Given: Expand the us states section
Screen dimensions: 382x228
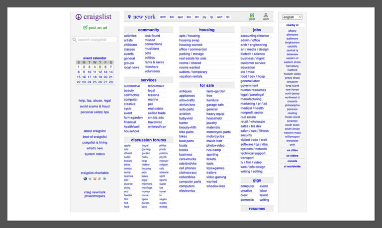Looking at the screenshot, I should click(292, 156).
